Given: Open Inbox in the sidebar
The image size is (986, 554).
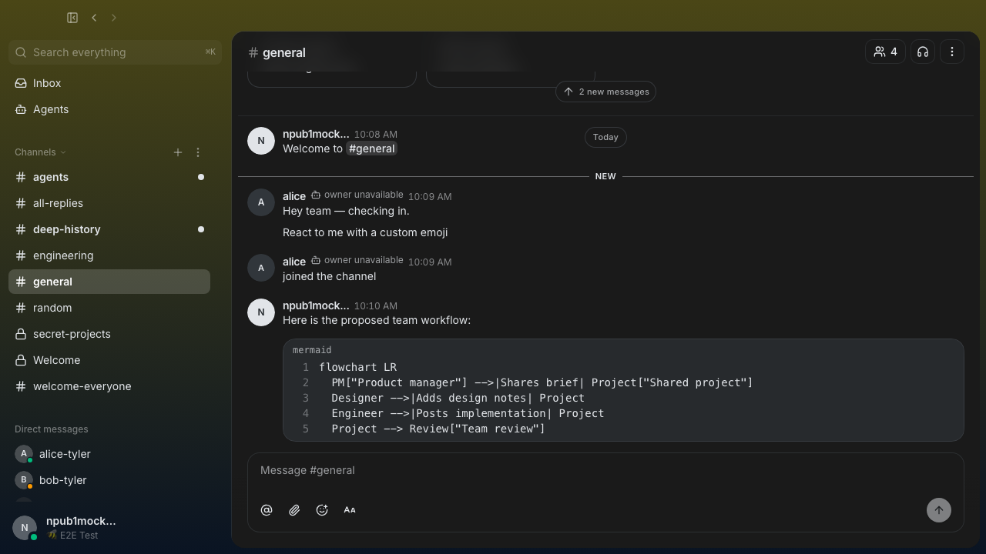Looking at the screenshot, I should pos(109,83).
